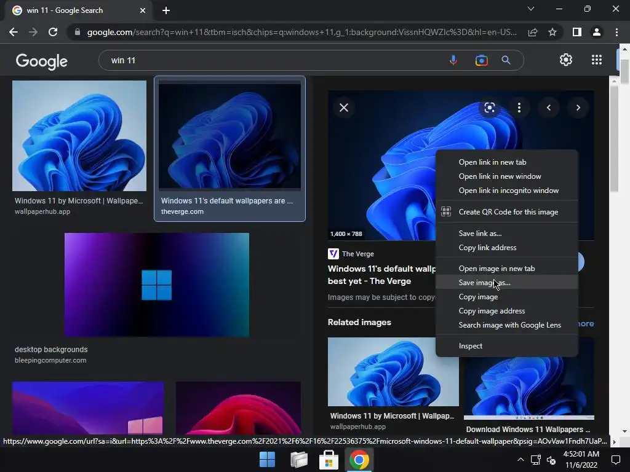The image size is (630, 472).
Task: Open the notification center icon
Action: pyautogui.click(x=615, y=460)
